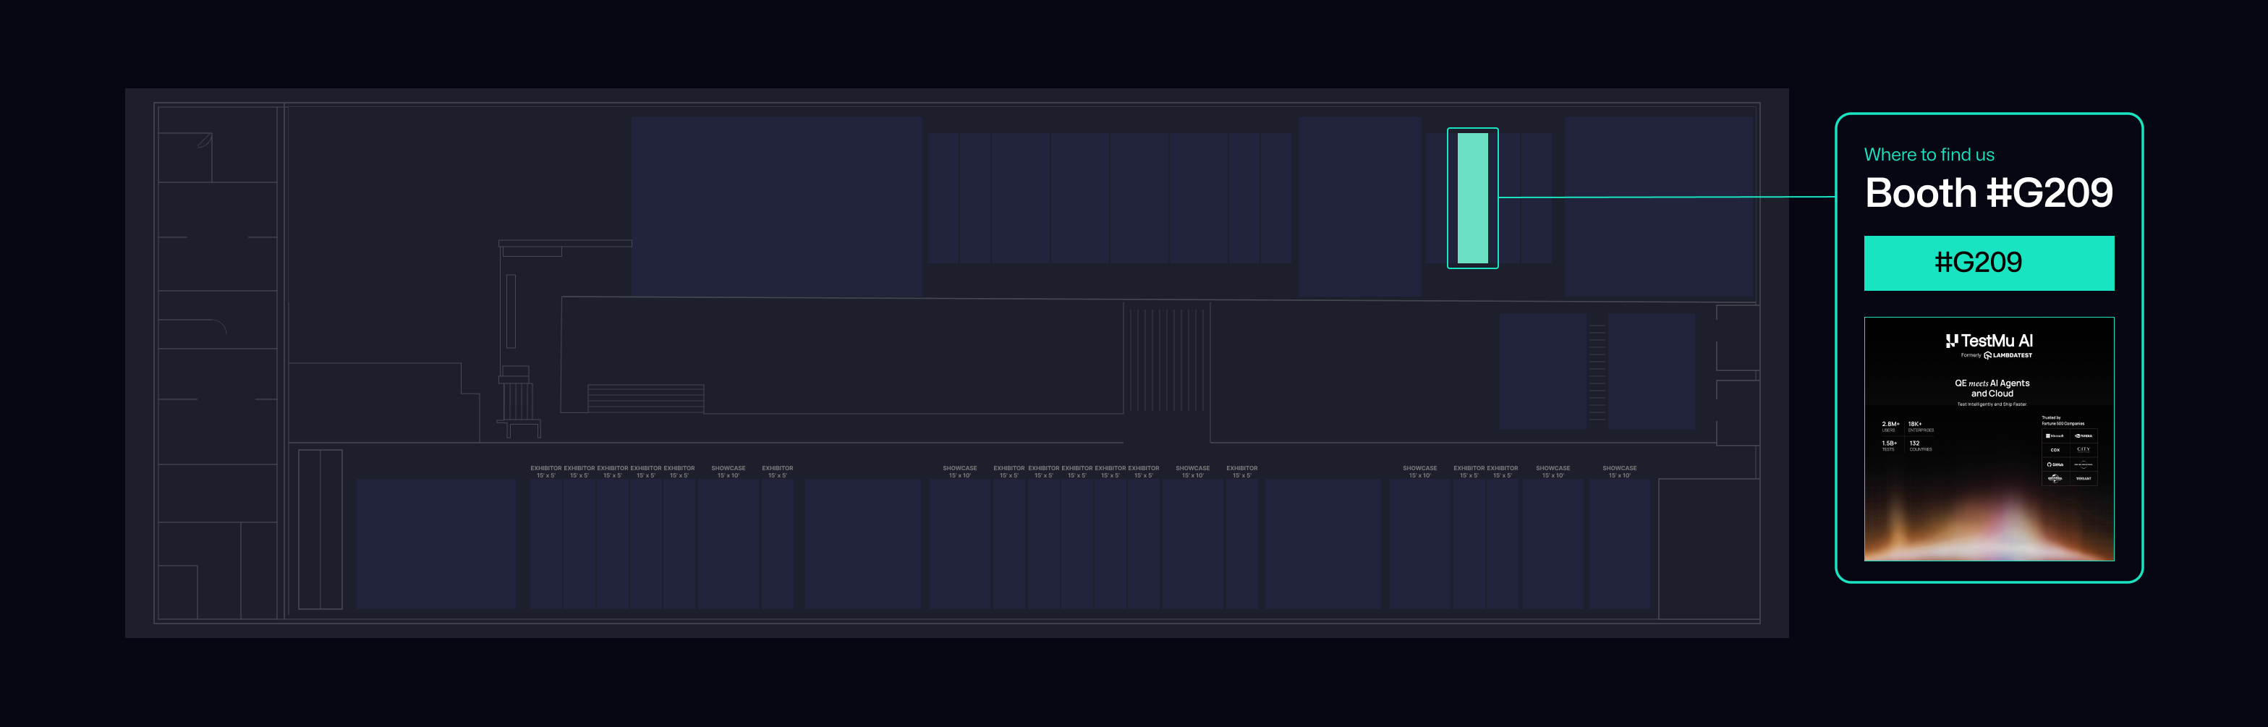Click the '132 Countries' statistic
This screenshot has width=2268, height=727.
[1921, 446]
